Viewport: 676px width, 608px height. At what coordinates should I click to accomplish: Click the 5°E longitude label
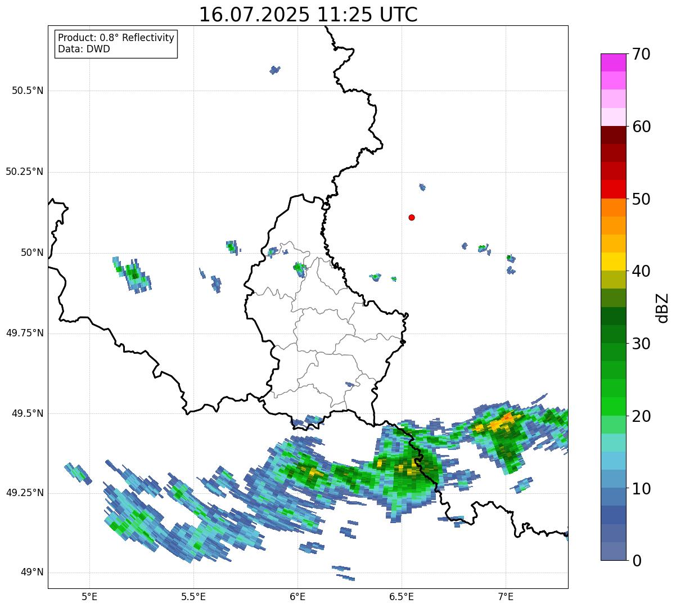(x=89, y=596)
